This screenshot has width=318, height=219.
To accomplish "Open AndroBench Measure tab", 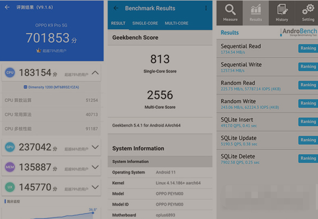I will tap(229, 13).
